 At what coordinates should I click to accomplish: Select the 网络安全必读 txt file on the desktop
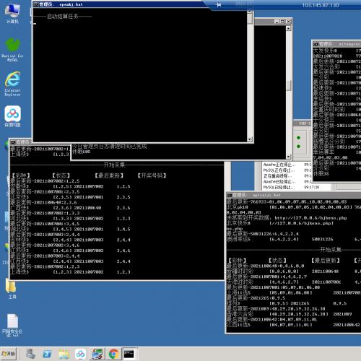[x=12, y=325]
